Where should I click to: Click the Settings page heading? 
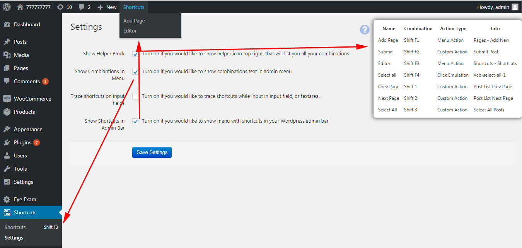point(86,27)
